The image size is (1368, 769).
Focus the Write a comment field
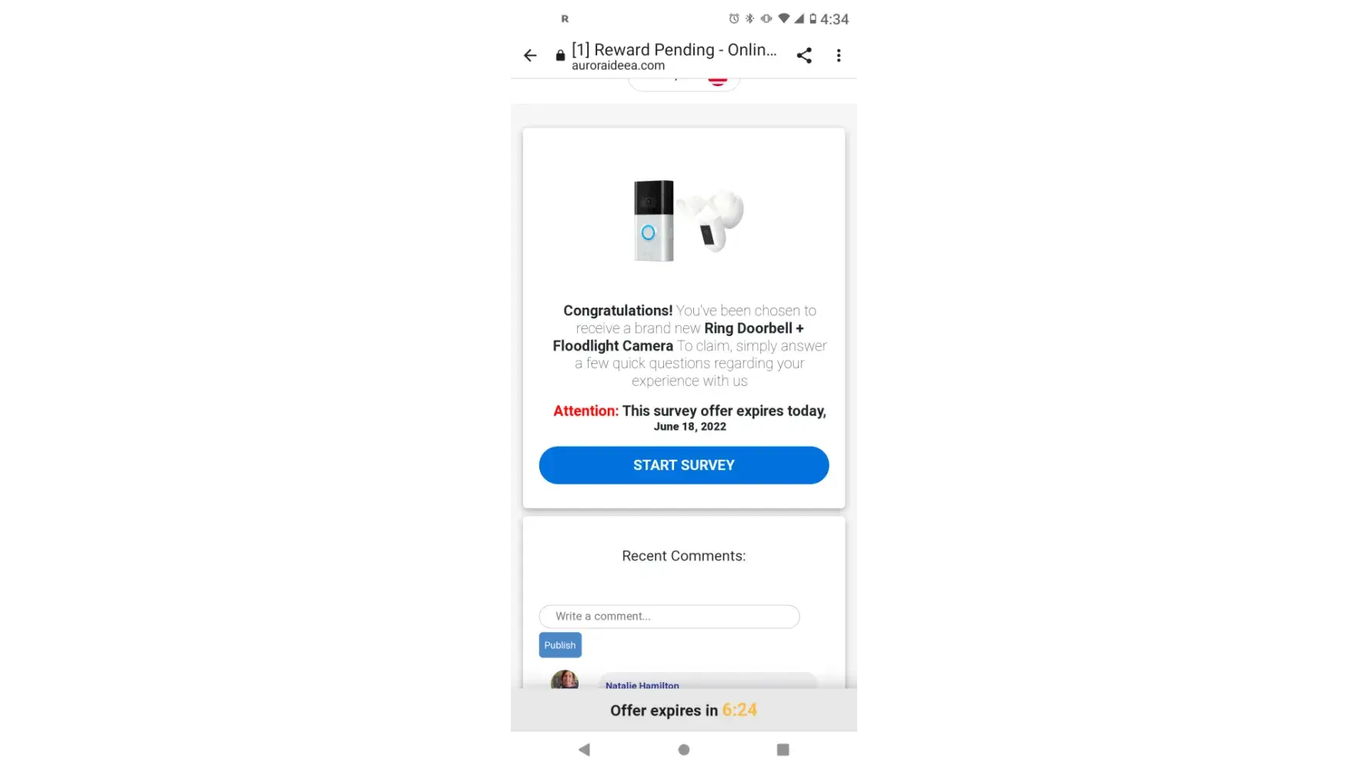(669, 617)
